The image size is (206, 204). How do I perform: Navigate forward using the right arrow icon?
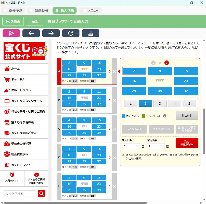pyautogui.click(x=51, y=33)
